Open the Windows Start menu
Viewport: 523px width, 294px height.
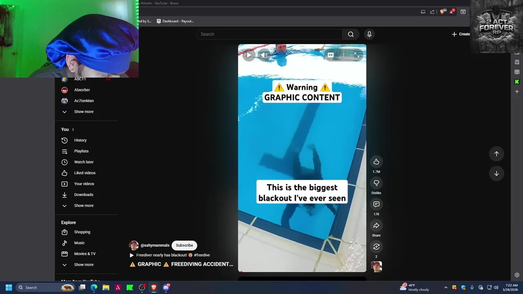pos(9,287)
